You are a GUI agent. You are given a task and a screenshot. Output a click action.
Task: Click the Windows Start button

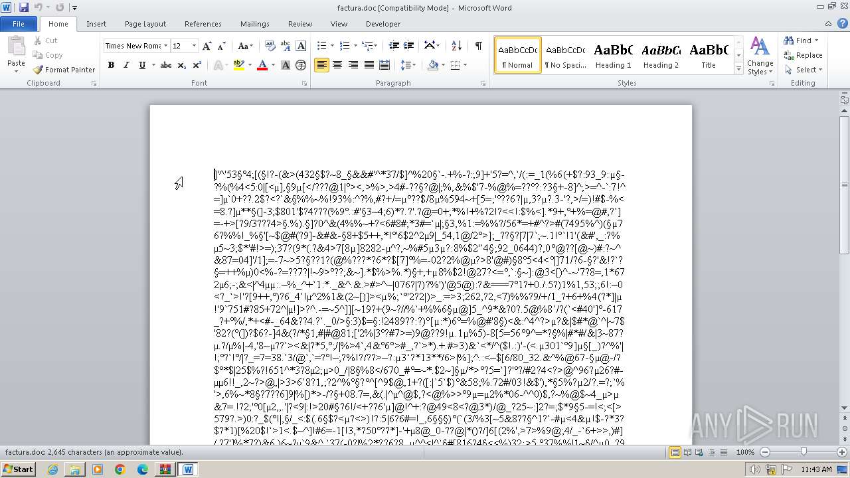pyautogui.click(x=19, y=469)
